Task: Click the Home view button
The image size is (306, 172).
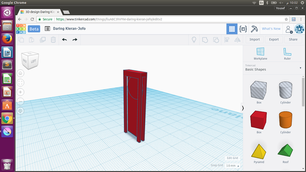Action: (20, 73)
